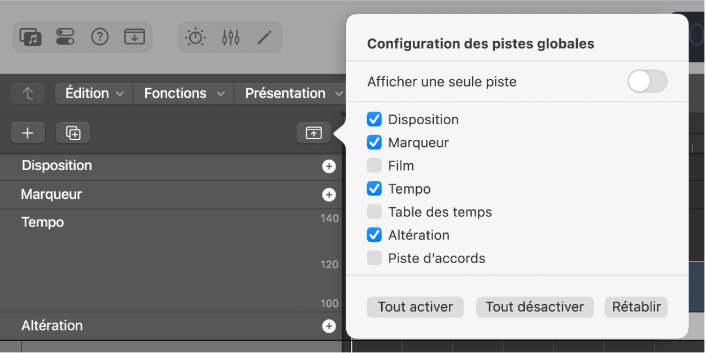Uncheck the Marqueur checkbox
Screen dimensions: 706x353
coord(374,142)
